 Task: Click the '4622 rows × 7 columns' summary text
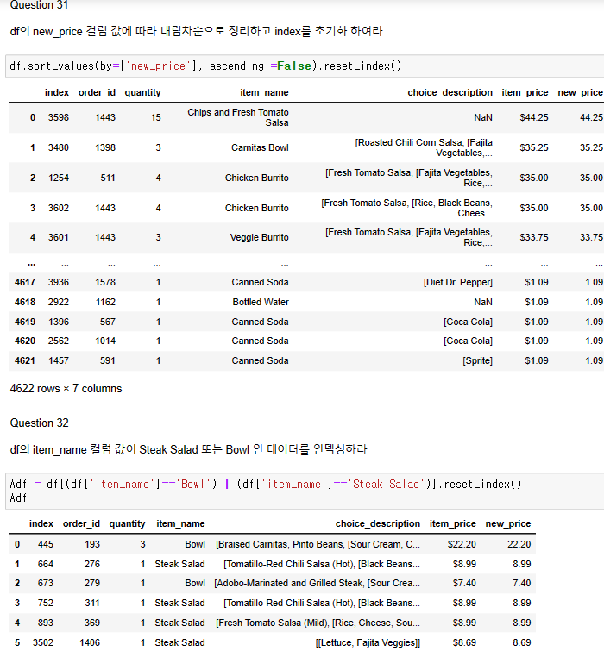coord(66,389)
